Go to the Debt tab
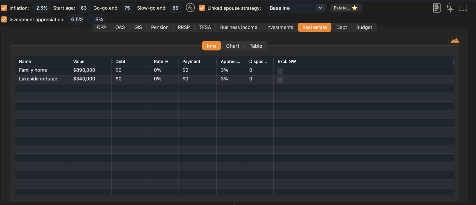 tap(341, 27)
